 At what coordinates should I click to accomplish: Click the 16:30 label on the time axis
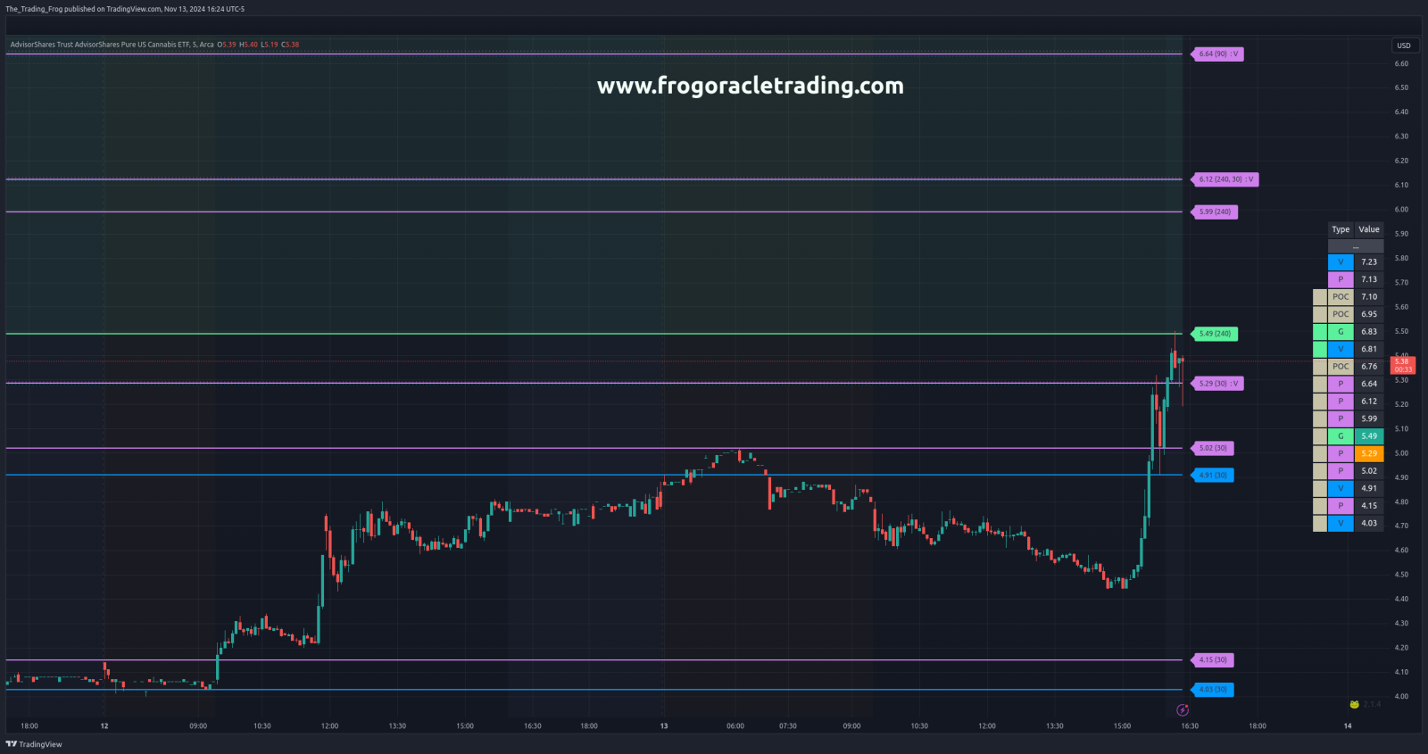[1190, 726]
